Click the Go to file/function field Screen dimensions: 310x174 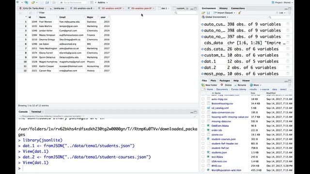click(73, 2)
